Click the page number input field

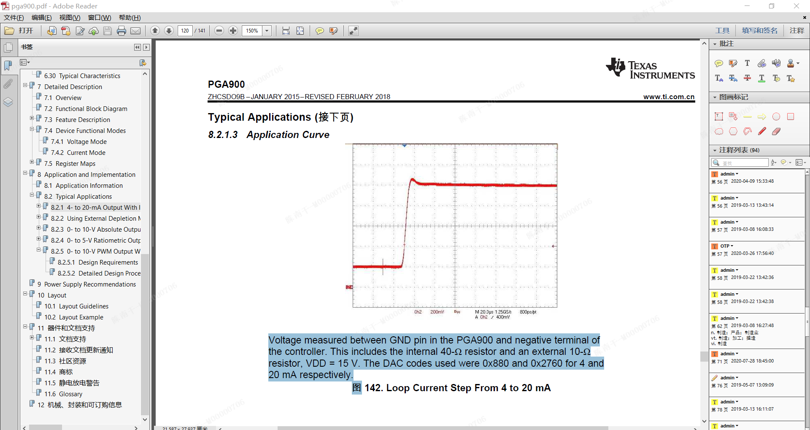coord(185,31)
